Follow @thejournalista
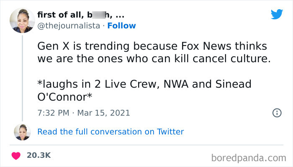Image resolution: width=293 pixels, height=167 pixels. (x=121, y=25)
